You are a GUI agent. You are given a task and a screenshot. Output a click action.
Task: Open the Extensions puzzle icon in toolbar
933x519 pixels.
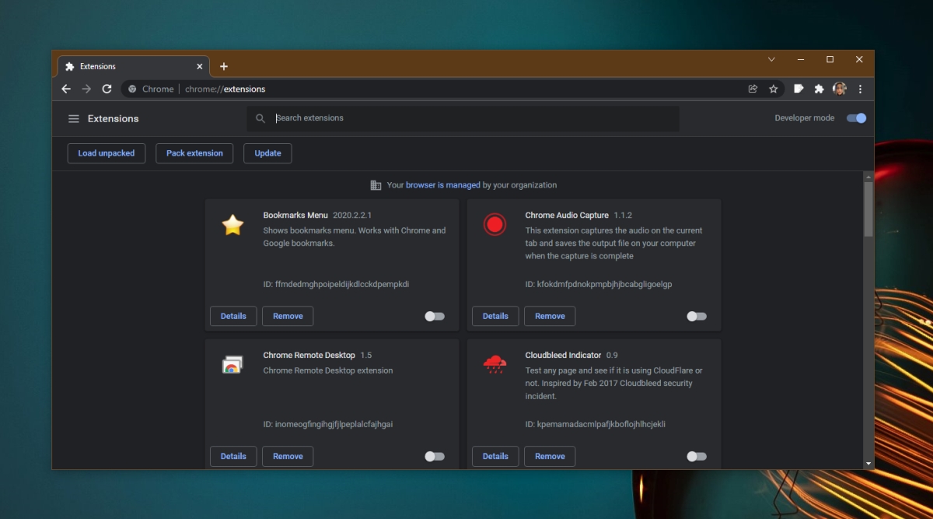[819, 89]
